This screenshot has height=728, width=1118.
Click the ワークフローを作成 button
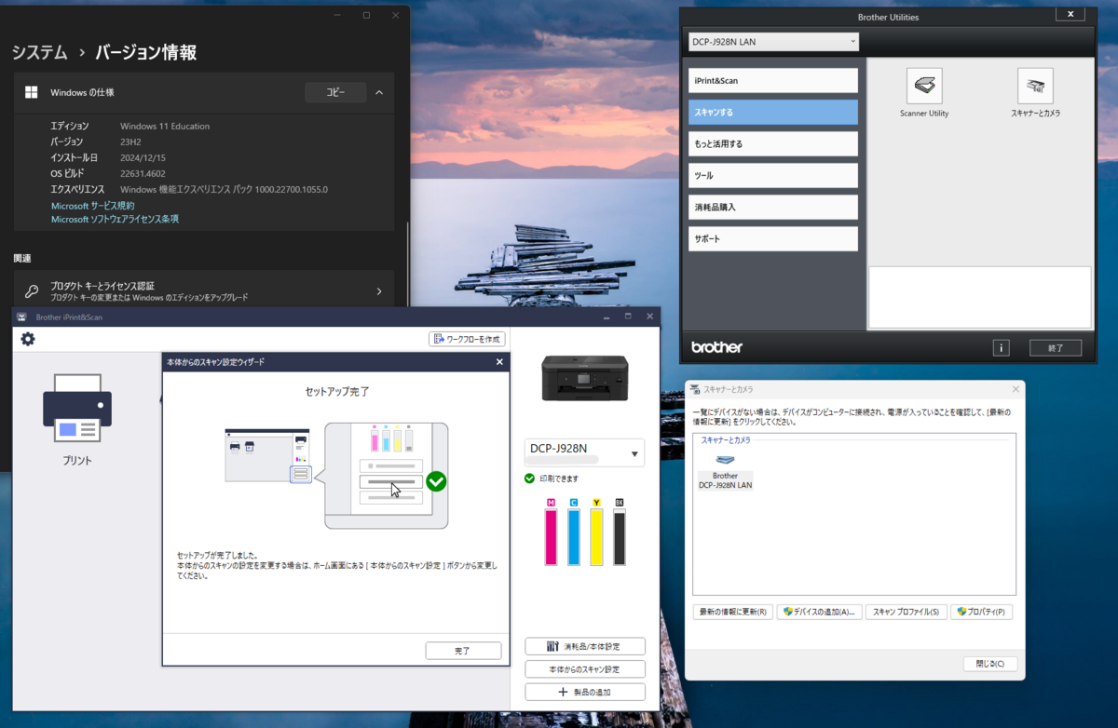(467, 339)
